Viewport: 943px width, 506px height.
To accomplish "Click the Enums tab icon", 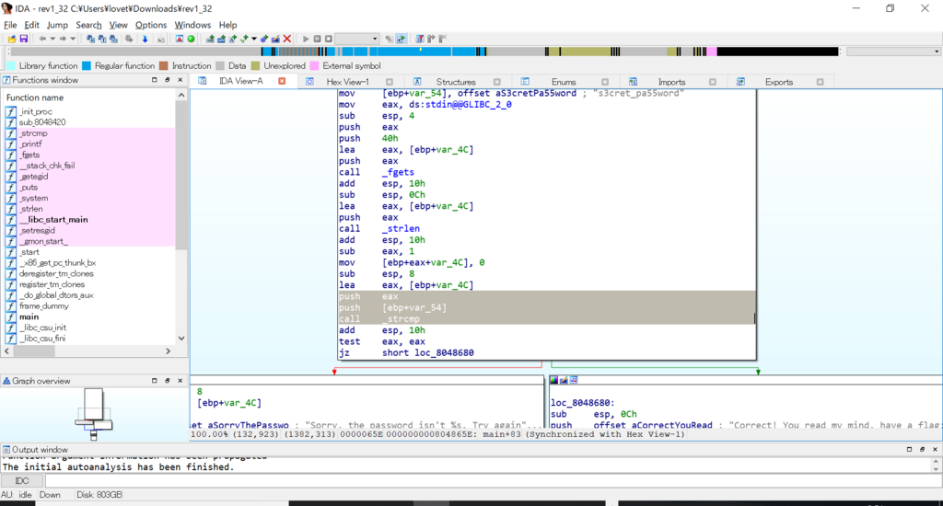I will [525, 81].
